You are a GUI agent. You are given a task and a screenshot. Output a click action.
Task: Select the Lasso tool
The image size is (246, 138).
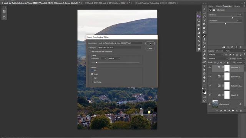pos(204,16)
